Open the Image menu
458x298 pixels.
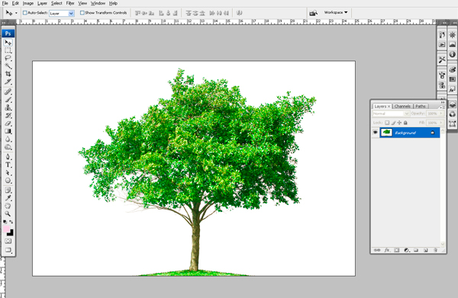tap(28, 3)
